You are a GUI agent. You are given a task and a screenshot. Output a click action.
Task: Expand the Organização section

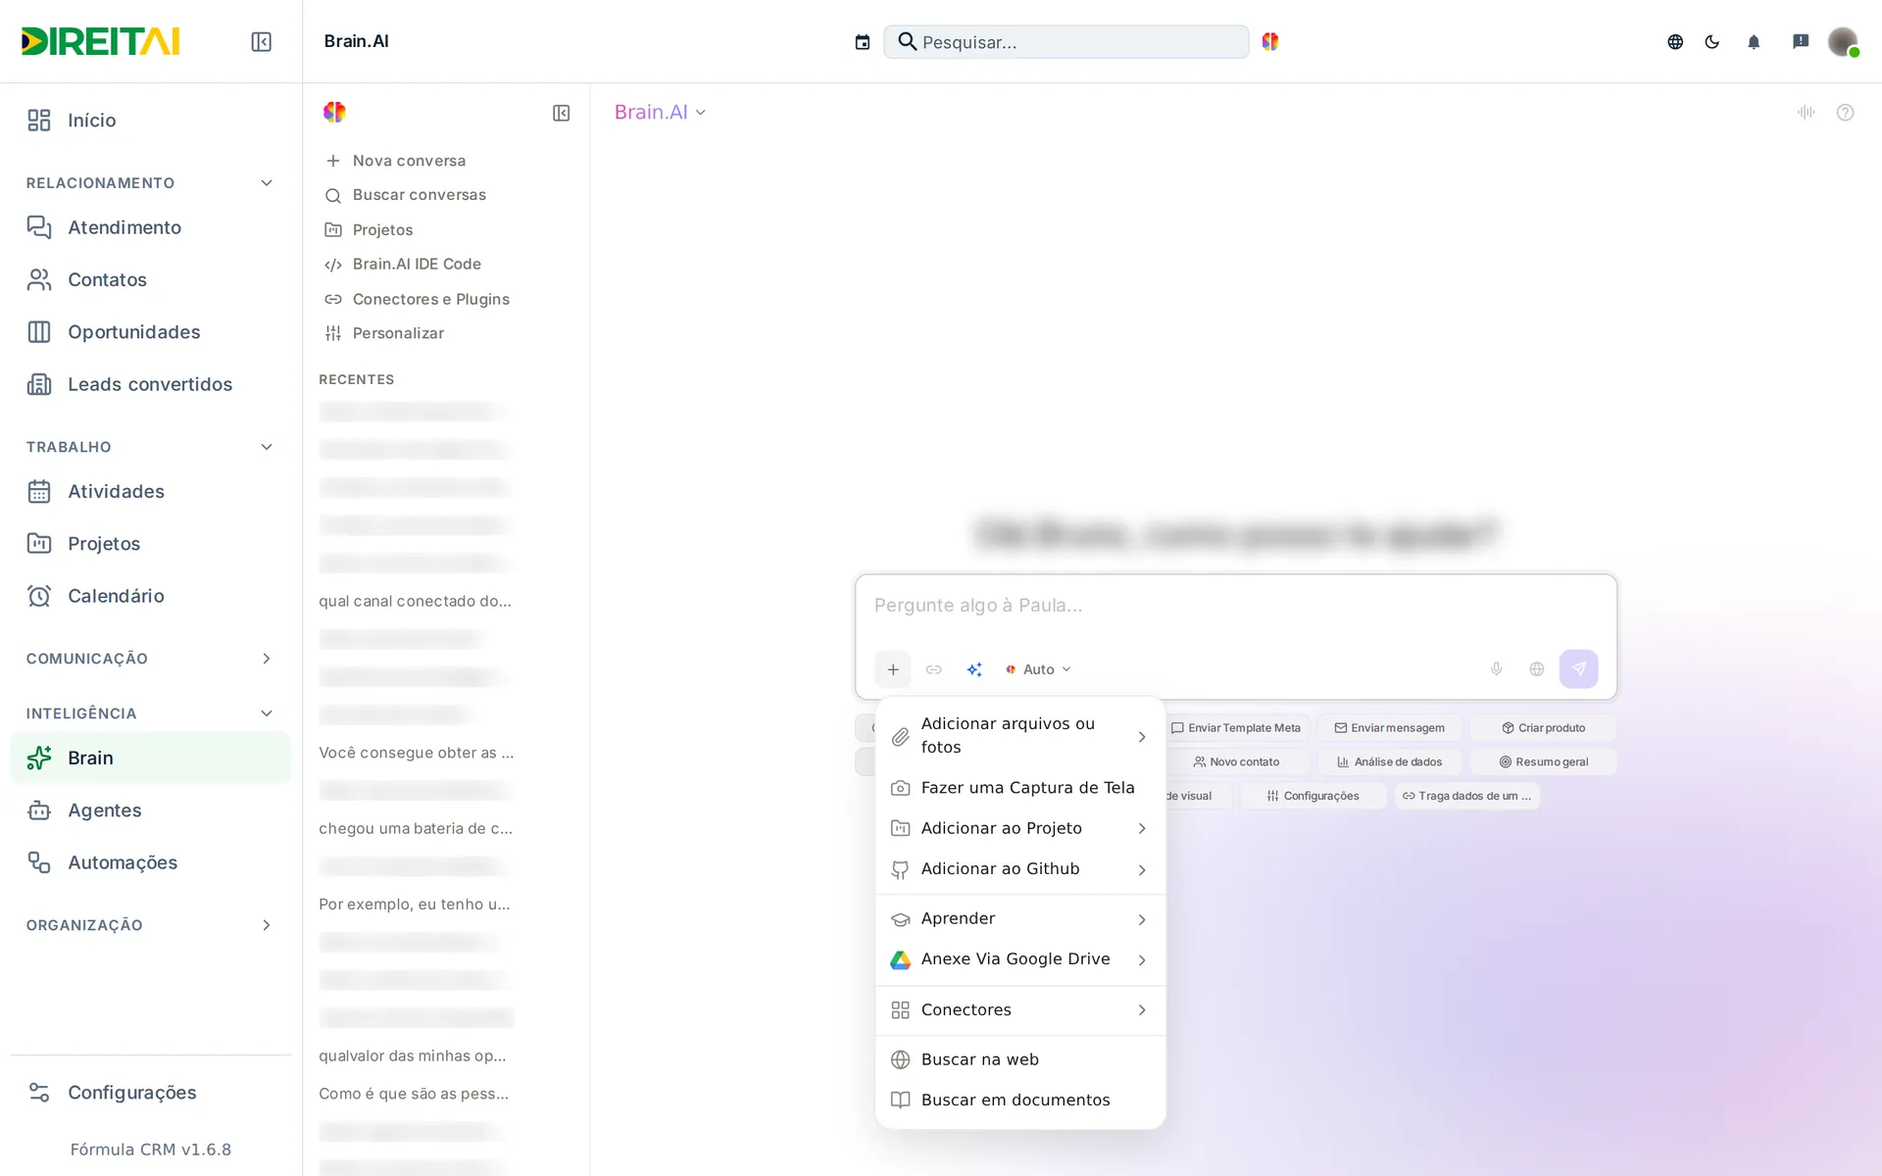pyautogui.click(x=267, y=925)
